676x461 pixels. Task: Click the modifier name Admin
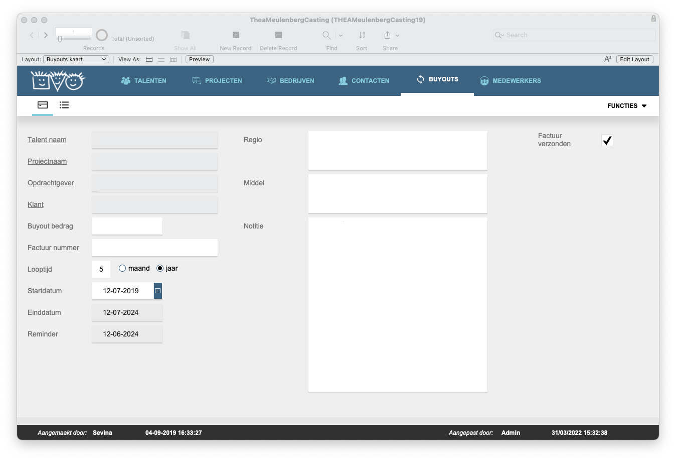tap(511, 433)
